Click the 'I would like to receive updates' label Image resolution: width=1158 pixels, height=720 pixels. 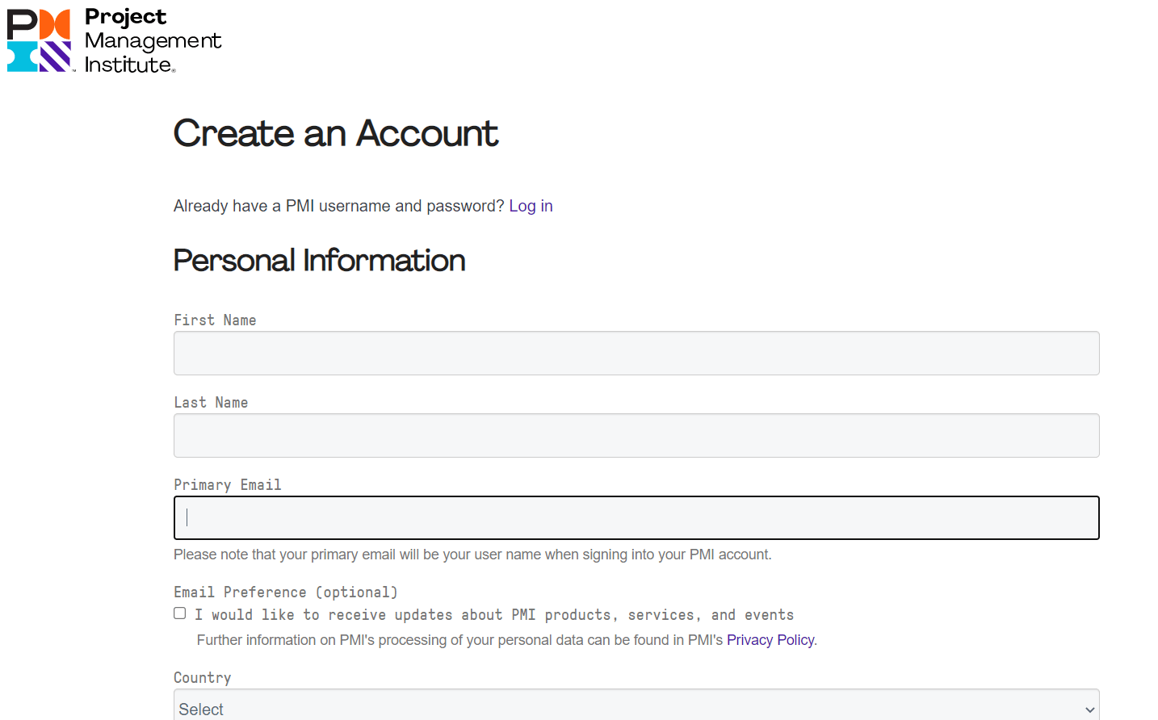(494, 614)
